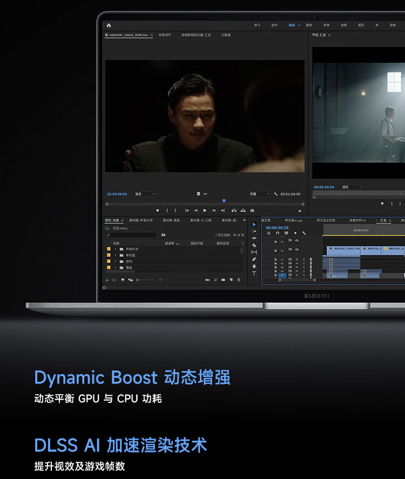Open the 学习 workspace tab
The height and width of the screenshot is (479, 405).
pyautogui.click(x=257, y=25)
